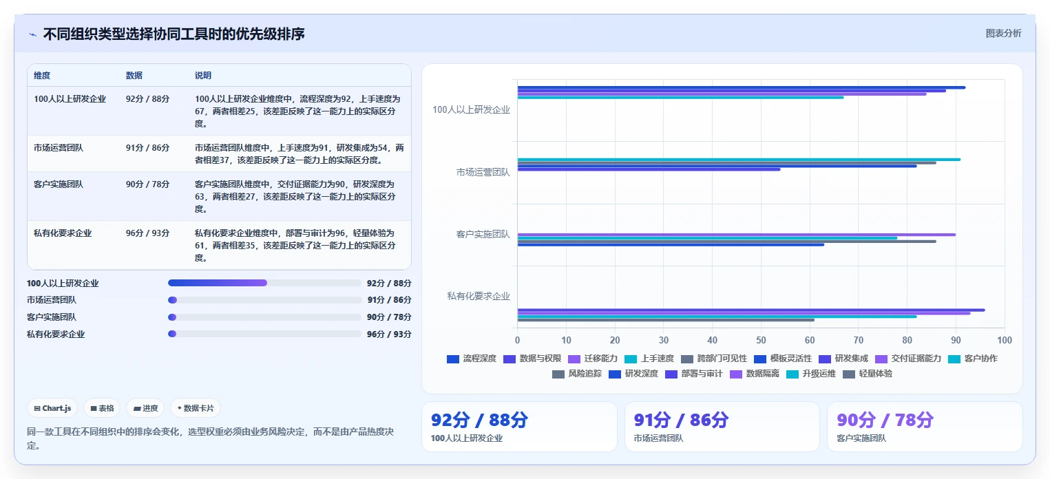The height and width of the screenshot is (479, 1050).
Task: Hide the 迁移能力 dataset in the legend
Action: tap(593, 359)
